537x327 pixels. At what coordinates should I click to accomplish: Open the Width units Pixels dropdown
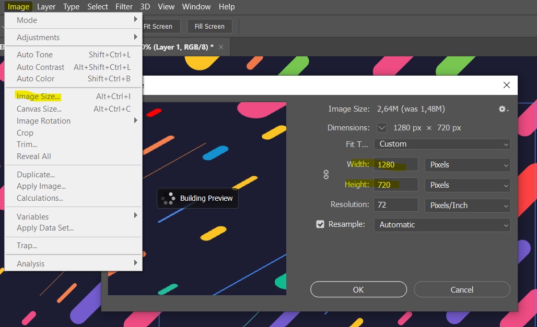pos(468,165)
